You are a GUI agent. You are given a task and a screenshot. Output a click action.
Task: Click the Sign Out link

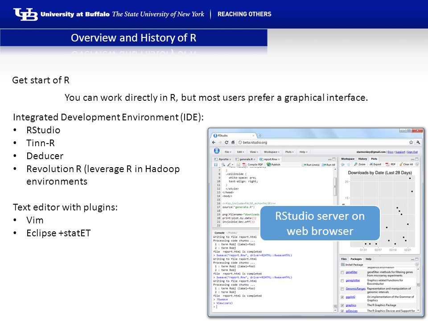pos(412,152)
